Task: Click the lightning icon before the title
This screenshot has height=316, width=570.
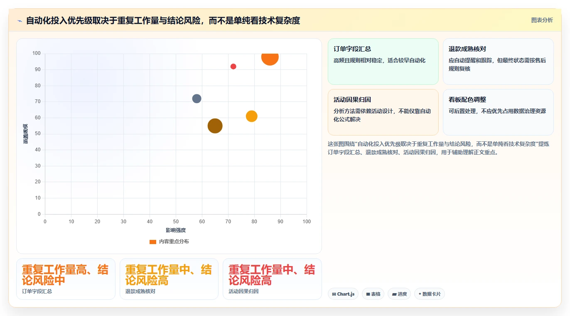Action: coord(20,20)
